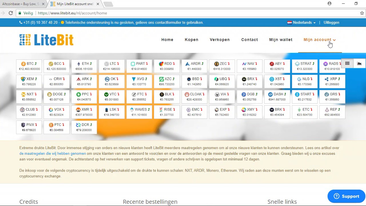Click the Recente bestellingen heading
Screen dimensions: 366x206
(150, 202)
